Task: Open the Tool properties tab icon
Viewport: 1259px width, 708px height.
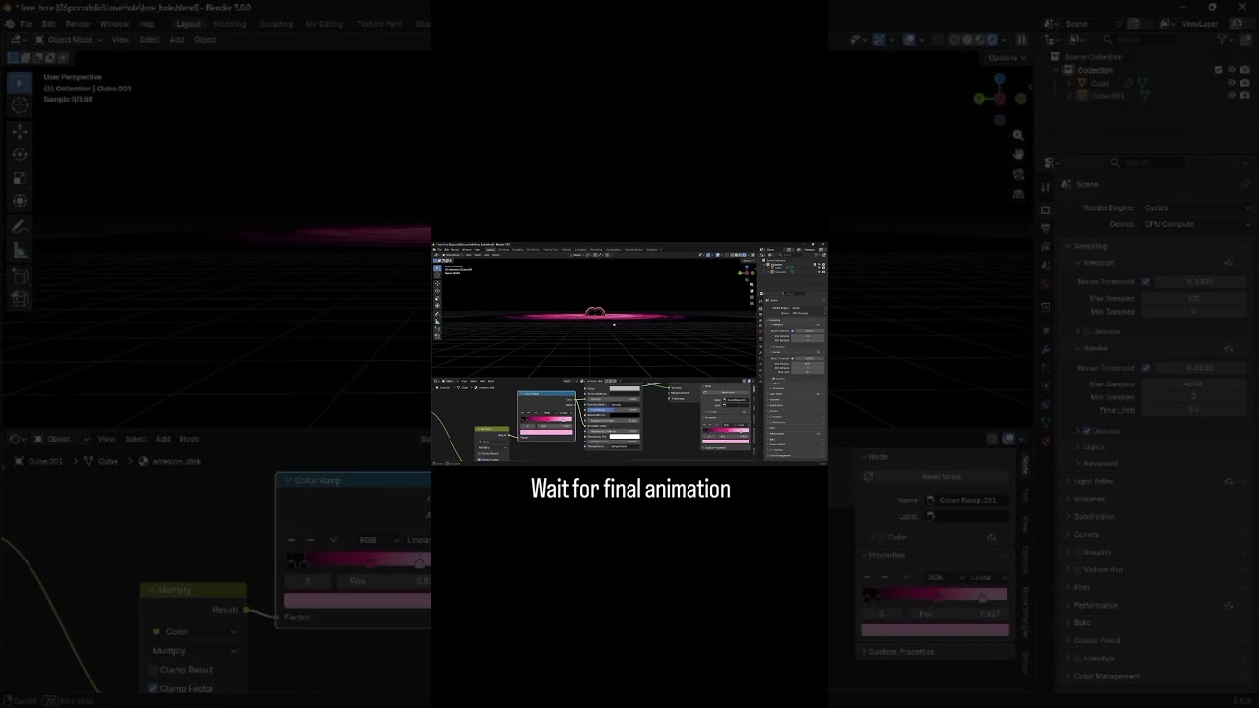Action: coord(1046,187)
